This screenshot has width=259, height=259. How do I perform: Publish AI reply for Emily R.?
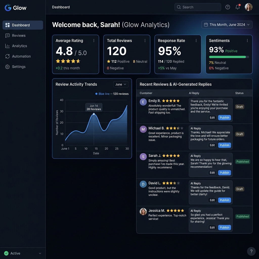[x=225, y=118]
